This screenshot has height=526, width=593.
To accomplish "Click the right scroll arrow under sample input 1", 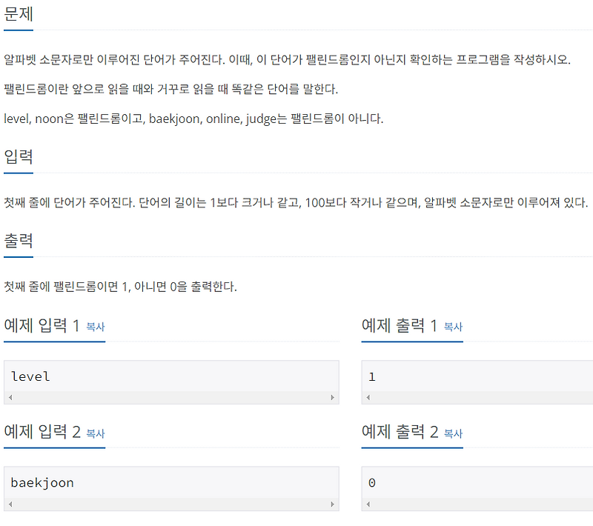I will coord(334,397).
